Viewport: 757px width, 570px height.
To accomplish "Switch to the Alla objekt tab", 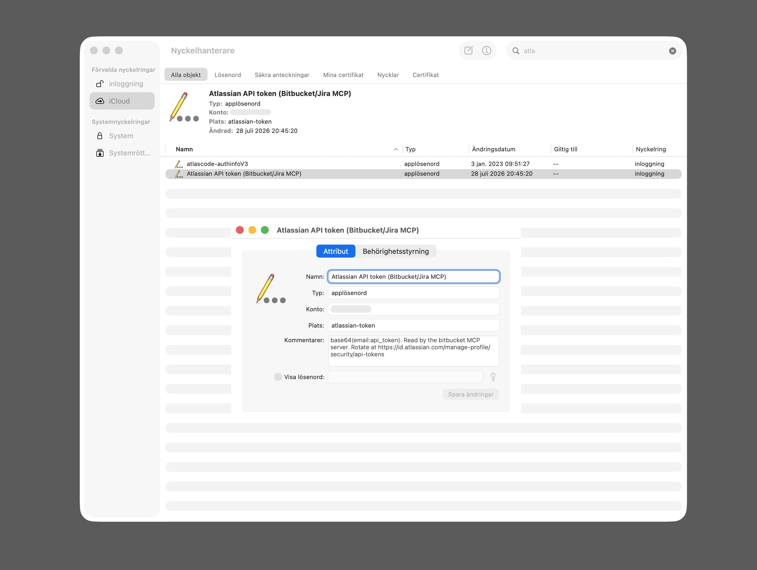I will 186,75.
